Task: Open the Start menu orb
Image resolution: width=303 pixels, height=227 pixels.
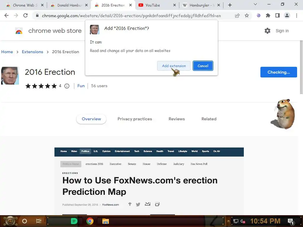Action: pos(10,221)
